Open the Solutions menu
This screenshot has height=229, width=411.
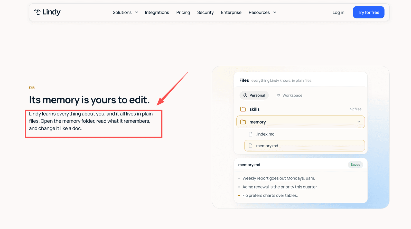[125, 12]
